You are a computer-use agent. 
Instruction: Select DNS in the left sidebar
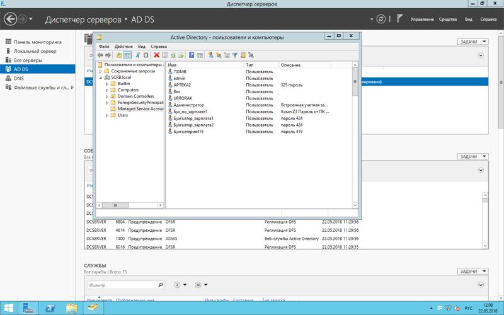point(19,78)
